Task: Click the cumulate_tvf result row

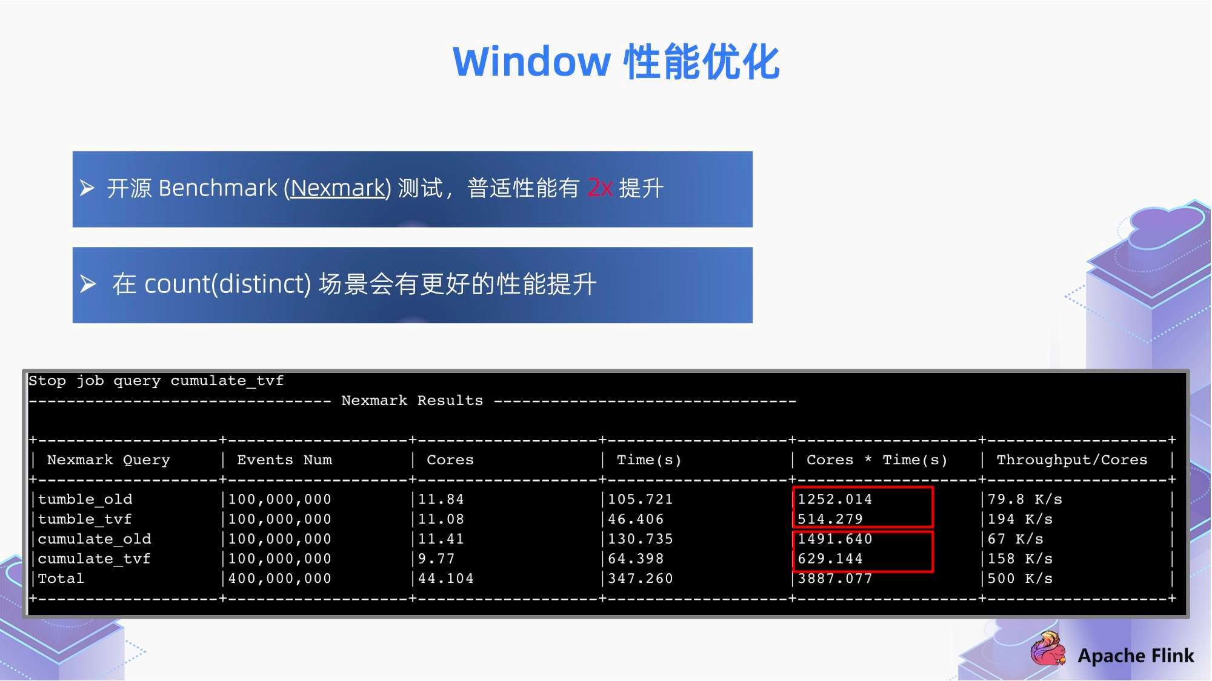Action: click(x=606, y=559)
